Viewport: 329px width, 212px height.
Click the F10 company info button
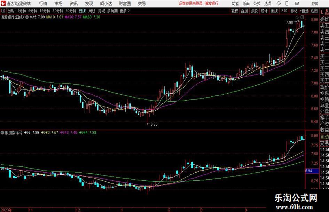[x=284, y=11]
